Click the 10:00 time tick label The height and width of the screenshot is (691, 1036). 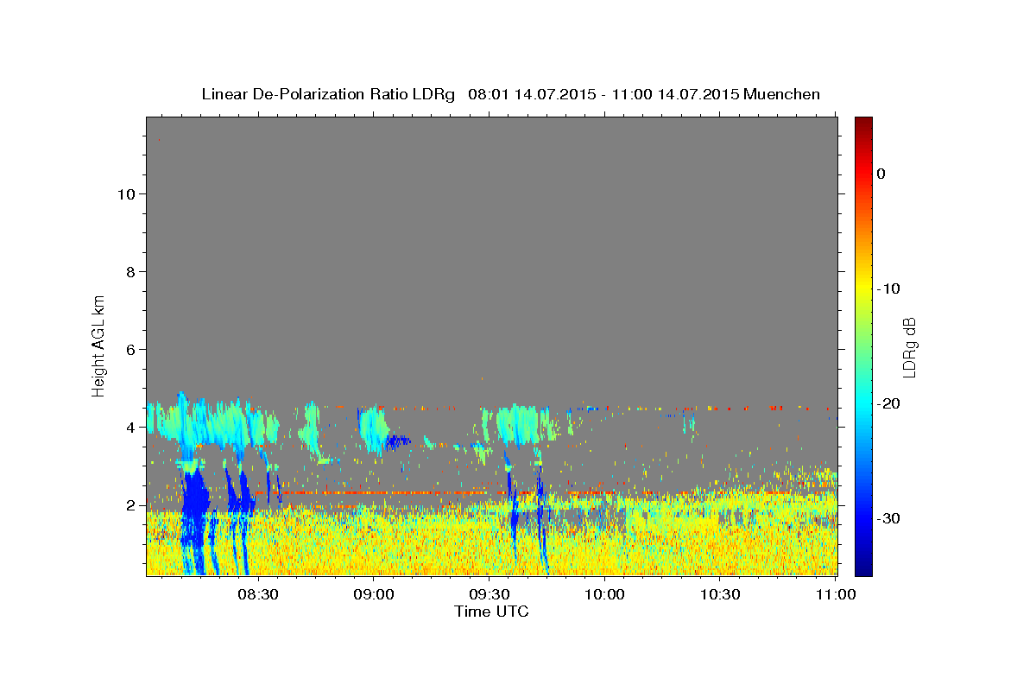604,594
